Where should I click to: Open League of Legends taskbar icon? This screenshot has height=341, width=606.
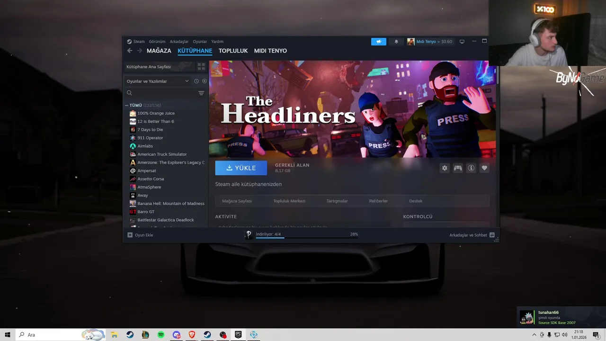point(145,335)
